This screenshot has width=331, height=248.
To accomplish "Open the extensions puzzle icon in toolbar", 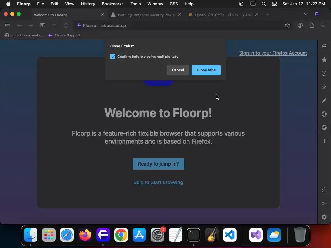I will pos(312,25).
